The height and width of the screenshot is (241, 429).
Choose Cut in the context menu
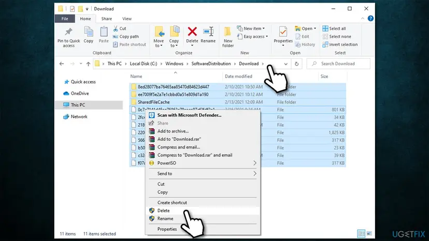tap(203, 184)
